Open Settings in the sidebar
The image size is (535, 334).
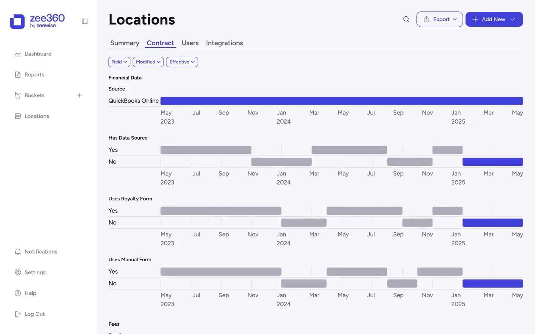click(35, 272)
